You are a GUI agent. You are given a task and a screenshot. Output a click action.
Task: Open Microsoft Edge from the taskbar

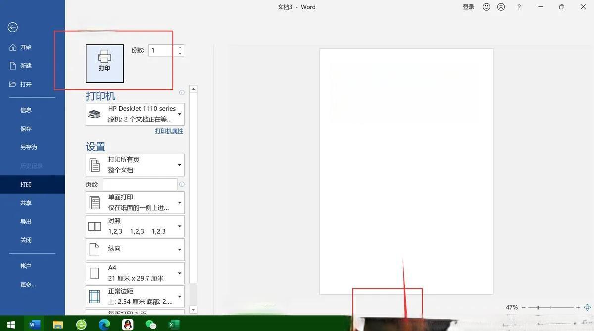(x=104, y=325)
